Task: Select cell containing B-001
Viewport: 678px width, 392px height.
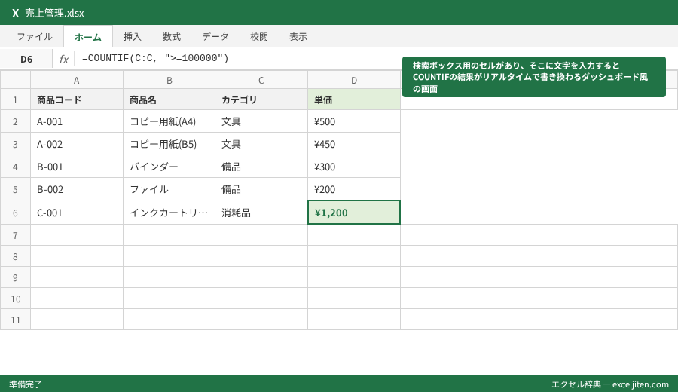Action: pos(77,167)
